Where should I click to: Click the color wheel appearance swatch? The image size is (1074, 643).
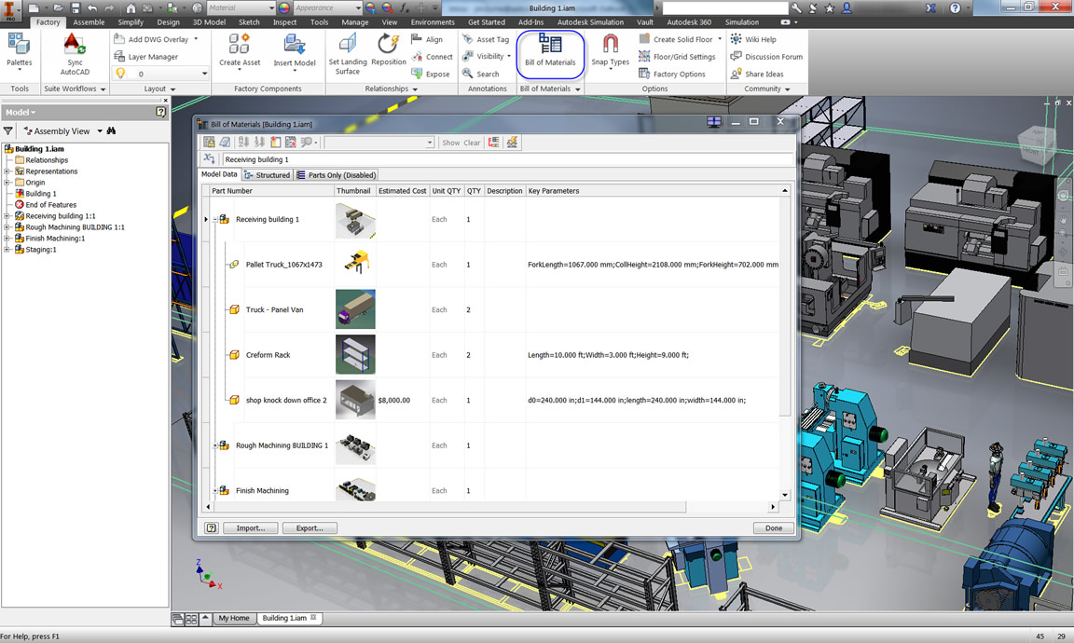284,8
